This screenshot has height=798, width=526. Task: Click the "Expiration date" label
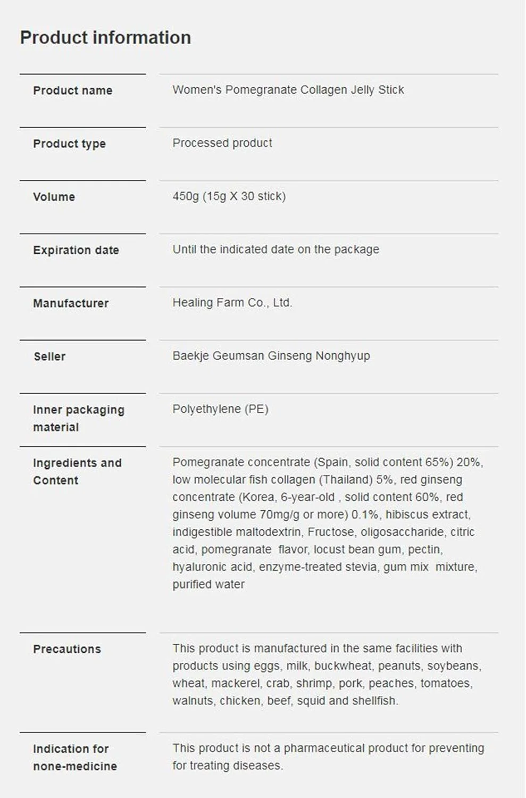[x=76, y=250]
